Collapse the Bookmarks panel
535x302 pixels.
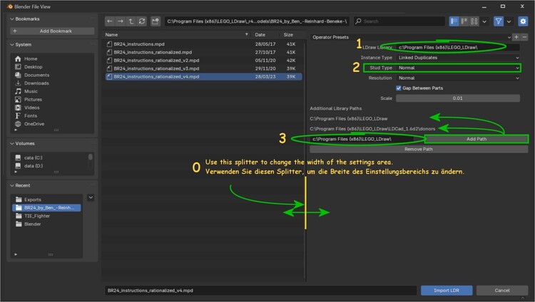pos(11,20)
